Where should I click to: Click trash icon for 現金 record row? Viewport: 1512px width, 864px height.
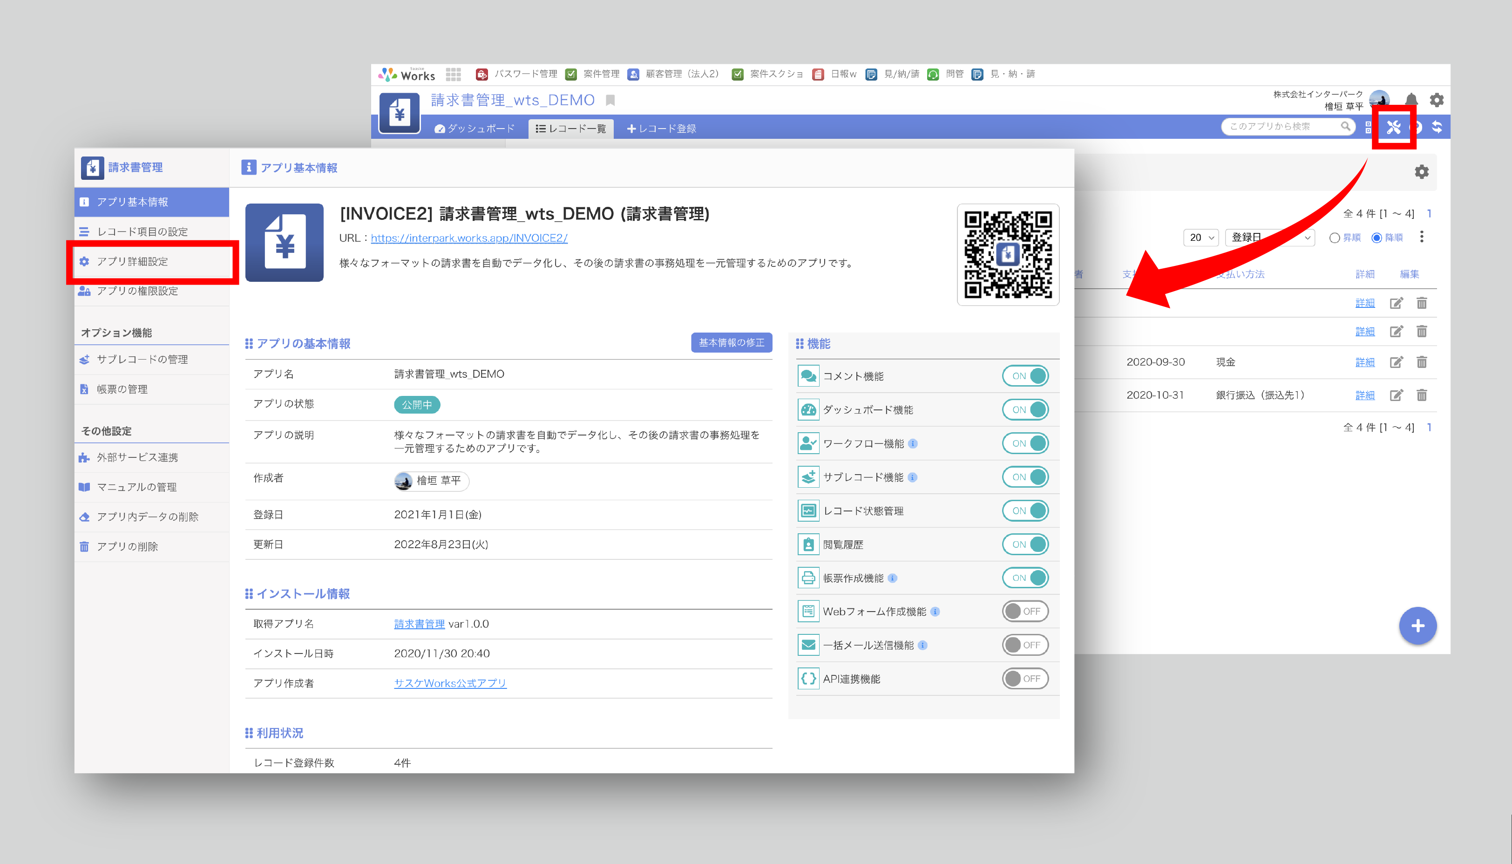[1422, 362]
